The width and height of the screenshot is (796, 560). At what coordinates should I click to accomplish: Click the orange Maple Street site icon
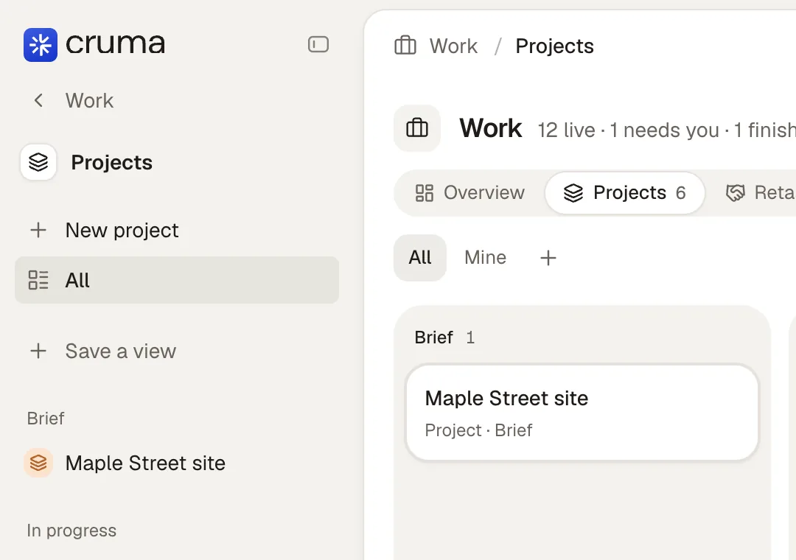pos(38,463)
